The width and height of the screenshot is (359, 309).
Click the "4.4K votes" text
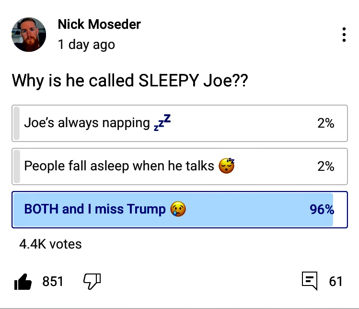pyautogui.click(x=50, y=244)
